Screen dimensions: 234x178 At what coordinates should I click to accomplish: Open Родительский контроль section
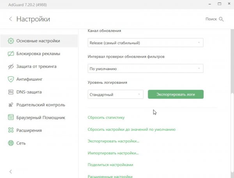(x=39, y=105)
